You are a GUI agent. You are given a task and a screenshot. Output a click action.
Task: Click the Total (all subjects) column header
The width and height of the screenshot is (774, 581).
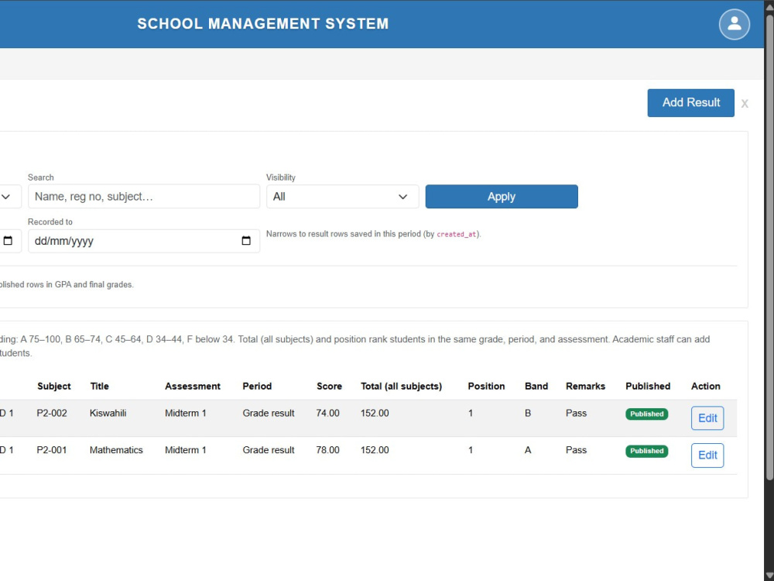401,387
